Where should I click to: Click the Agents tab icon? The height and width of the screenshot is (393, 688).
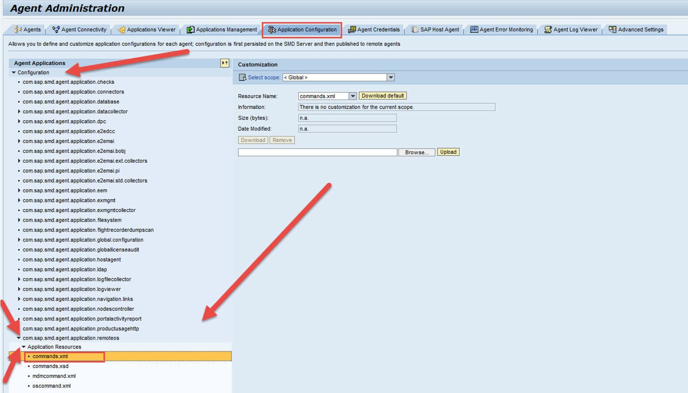point(18,30)
